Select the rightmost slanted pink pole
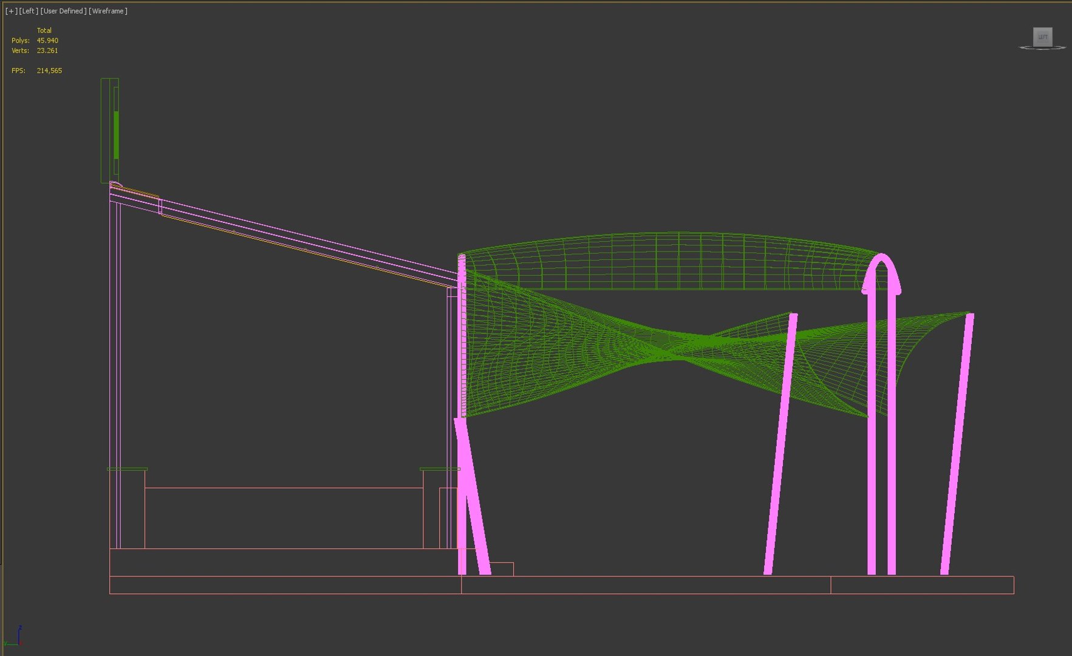The width and height of the screenshot is (1072, 656). pos(957,443)
